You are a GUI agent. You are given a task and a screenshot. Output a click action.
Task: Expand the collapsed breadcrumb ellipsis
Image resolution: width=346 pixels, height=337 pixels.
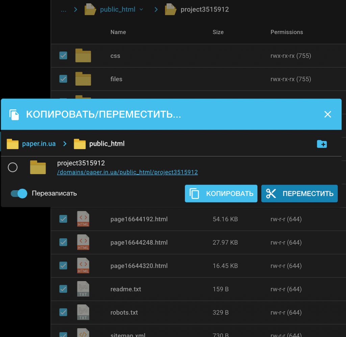point(64,9)
